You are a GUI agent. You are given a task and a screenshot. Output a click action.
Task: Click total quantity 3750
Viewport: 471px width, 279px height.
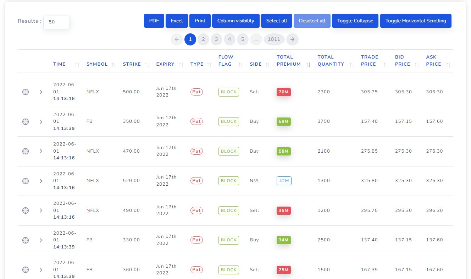(x=324, y=121)
